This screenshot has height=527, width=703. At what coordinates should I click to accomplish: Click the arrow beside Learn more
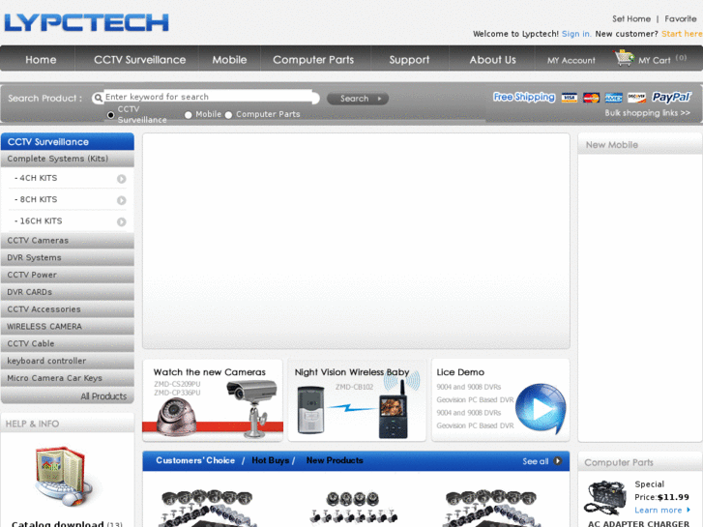(688, 510)
